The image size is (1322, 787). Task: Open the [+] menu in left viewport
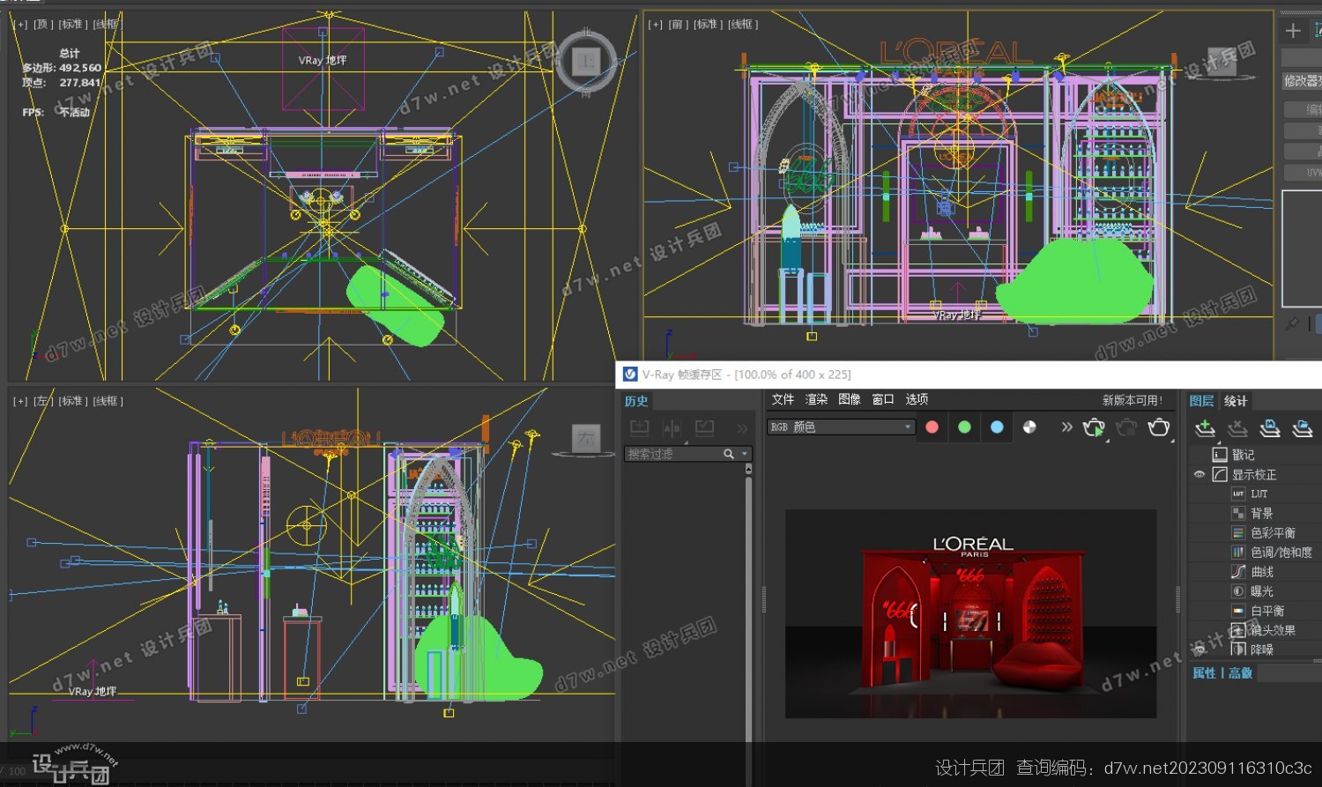tap(20, 401)
